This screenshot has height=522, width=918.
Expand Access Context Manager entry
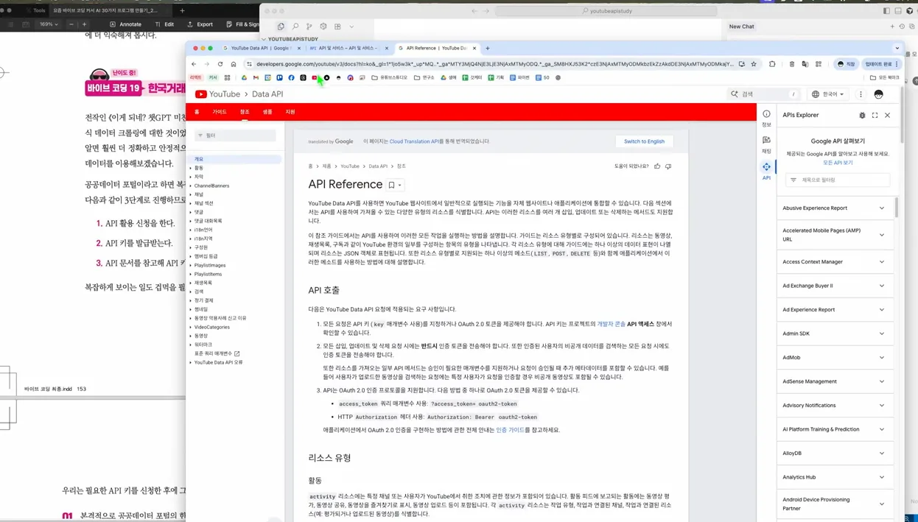point(834,261)
